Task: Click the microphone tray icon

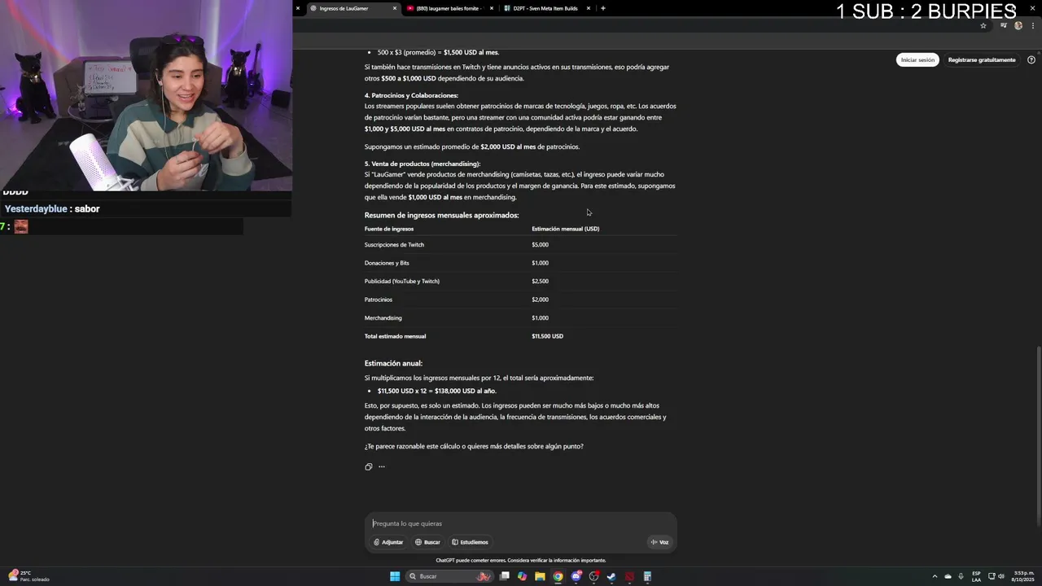Action: (x=961, y=576)
